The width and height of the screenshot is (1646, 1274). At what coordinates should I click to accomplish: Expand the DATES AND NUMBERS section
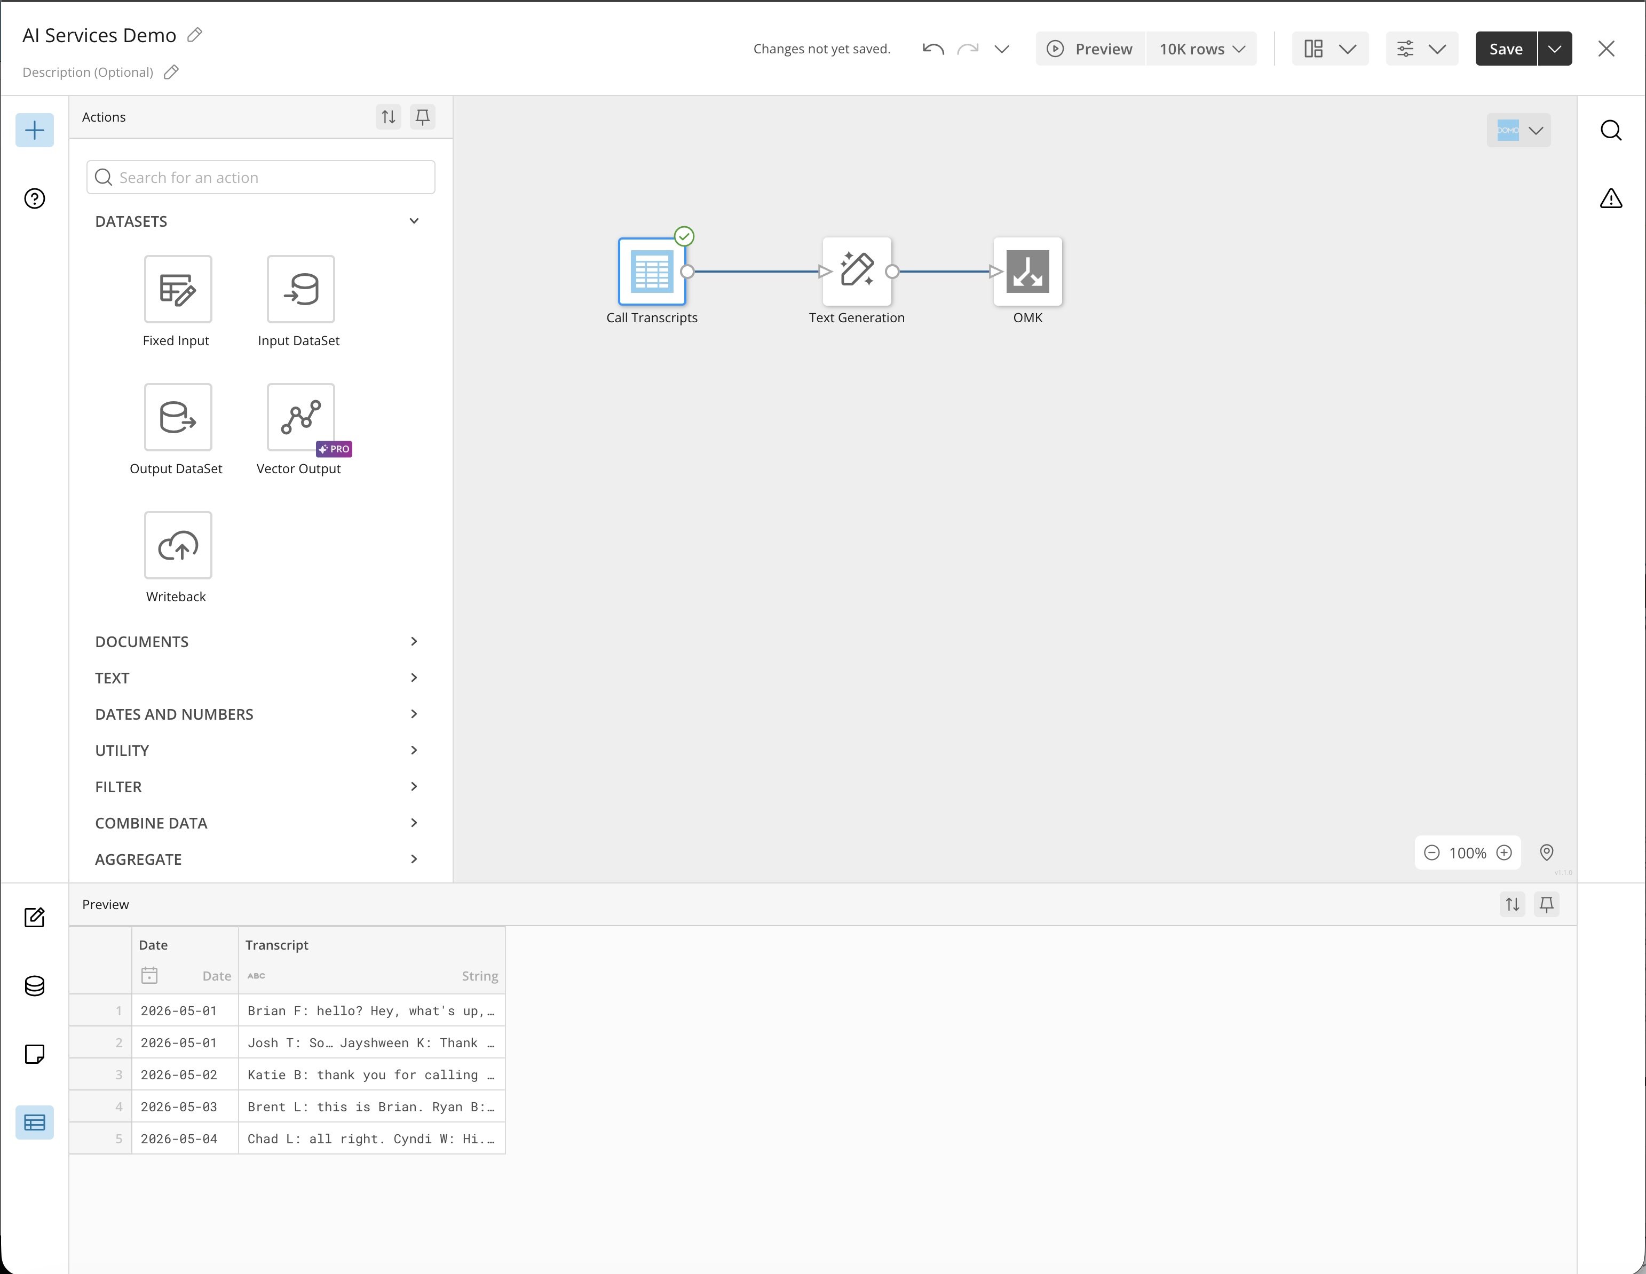click(256, 713)
